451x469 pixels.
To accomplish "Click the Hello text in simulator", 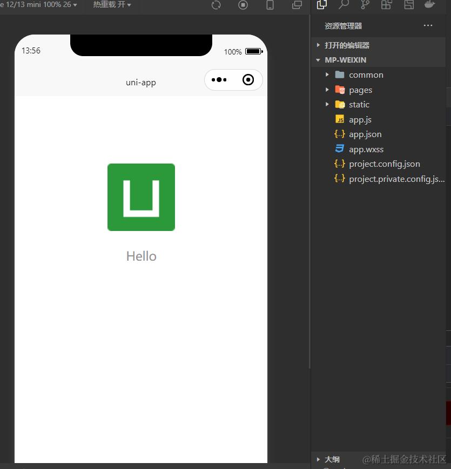I will point(142,256).
